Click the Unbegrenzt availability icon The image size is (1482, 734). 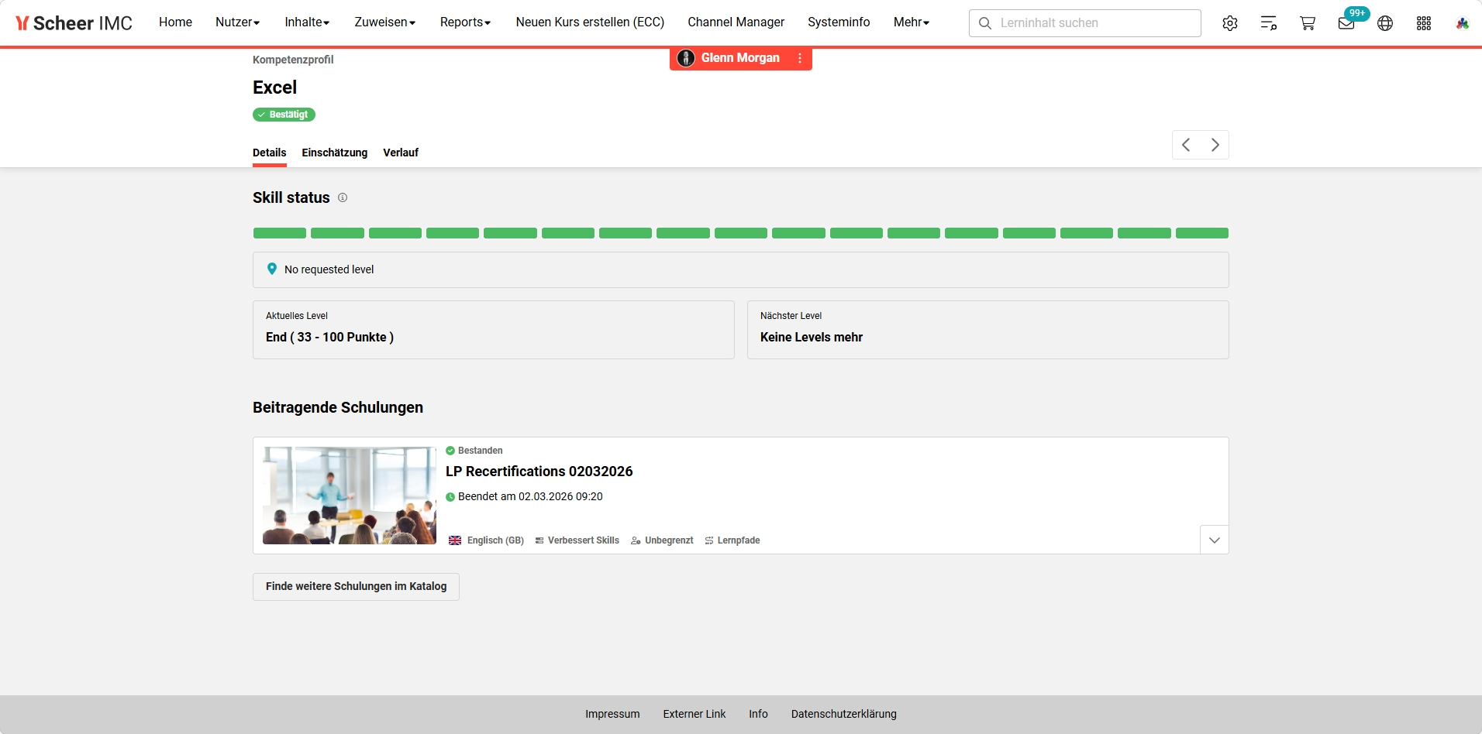coord(636,540)
